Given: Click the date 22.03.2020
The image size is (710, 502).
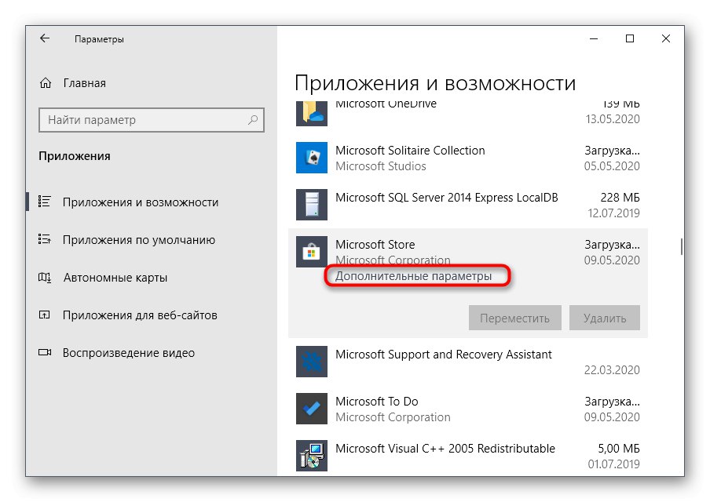Looking at the screenshot, I should [612, 370].
